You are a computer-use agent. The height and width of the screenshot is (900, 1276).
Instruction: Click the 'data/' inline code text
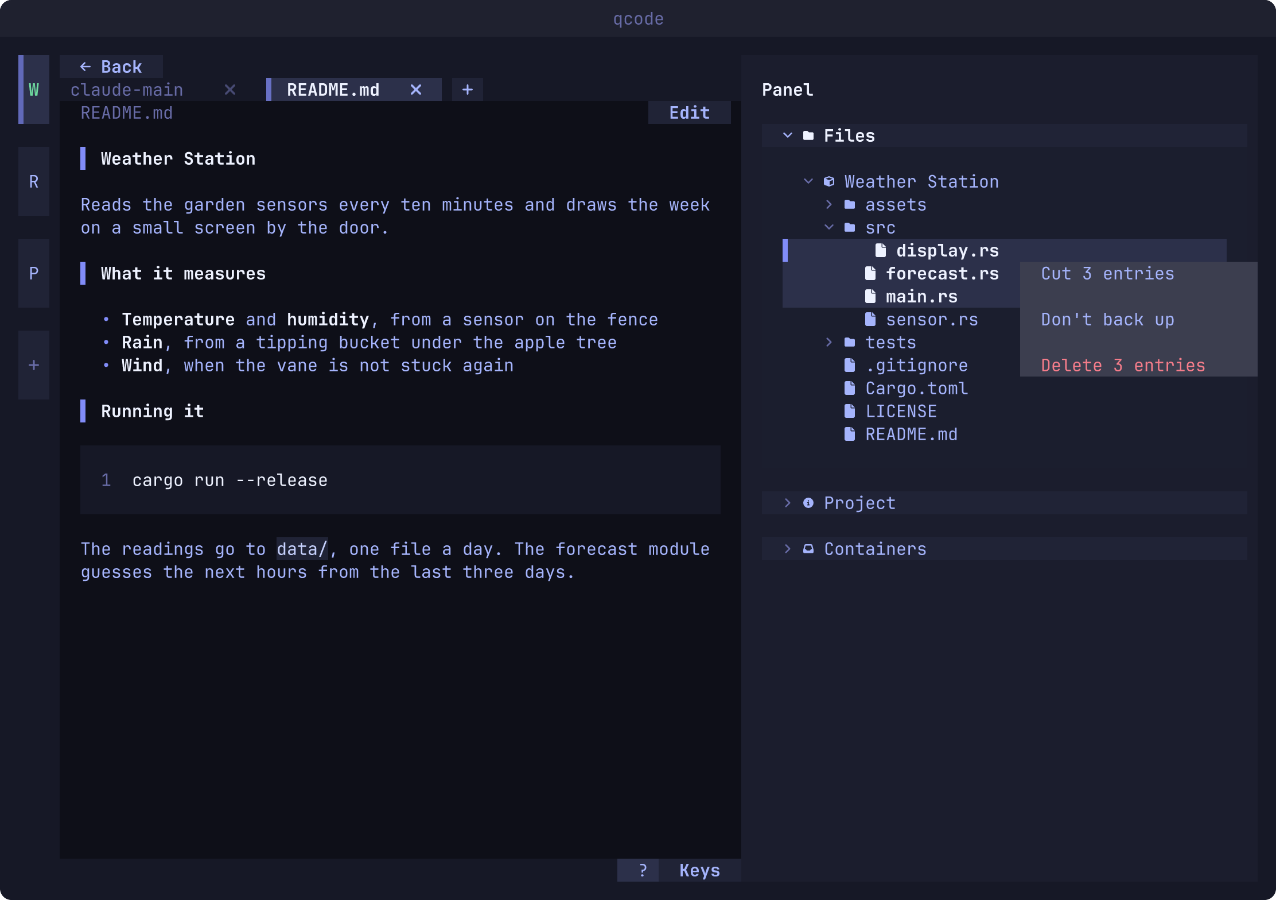point(302,549)
